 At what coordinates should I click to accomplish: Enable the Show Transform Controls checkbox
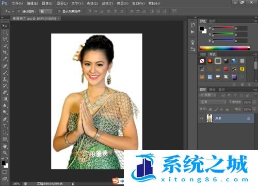[59, 11]
